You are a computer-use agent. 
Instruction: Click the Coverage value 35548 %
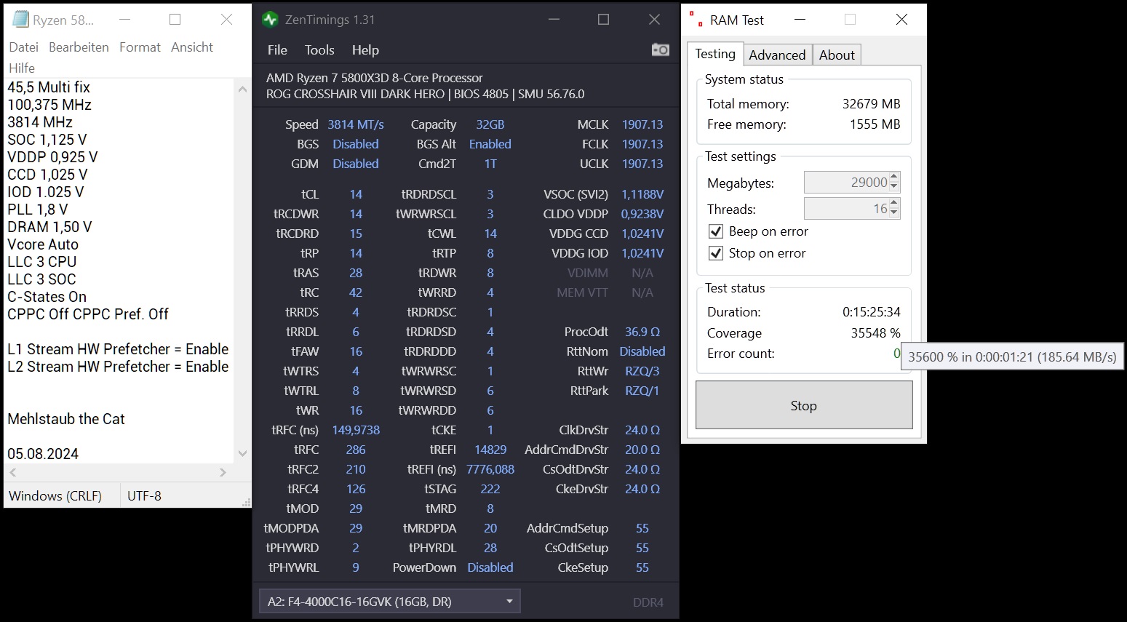click(x=875, y=332)
